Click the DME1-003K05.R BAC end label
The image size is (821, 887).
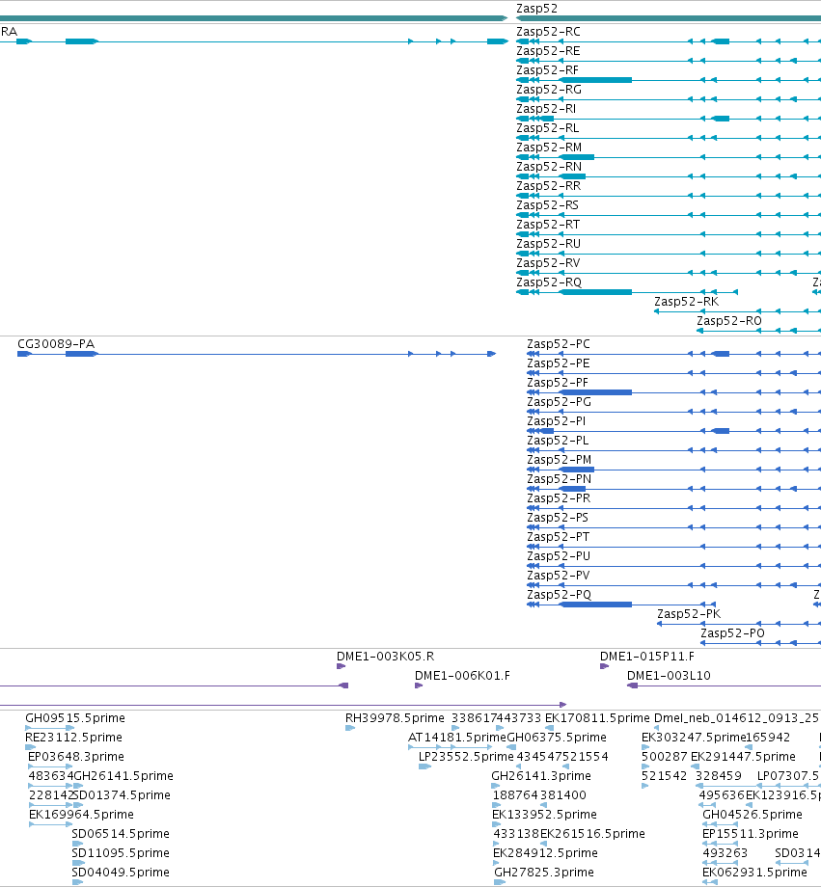tap(385, 657)
